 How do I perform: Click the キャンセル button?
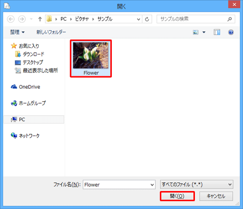(x=216, y=196)
